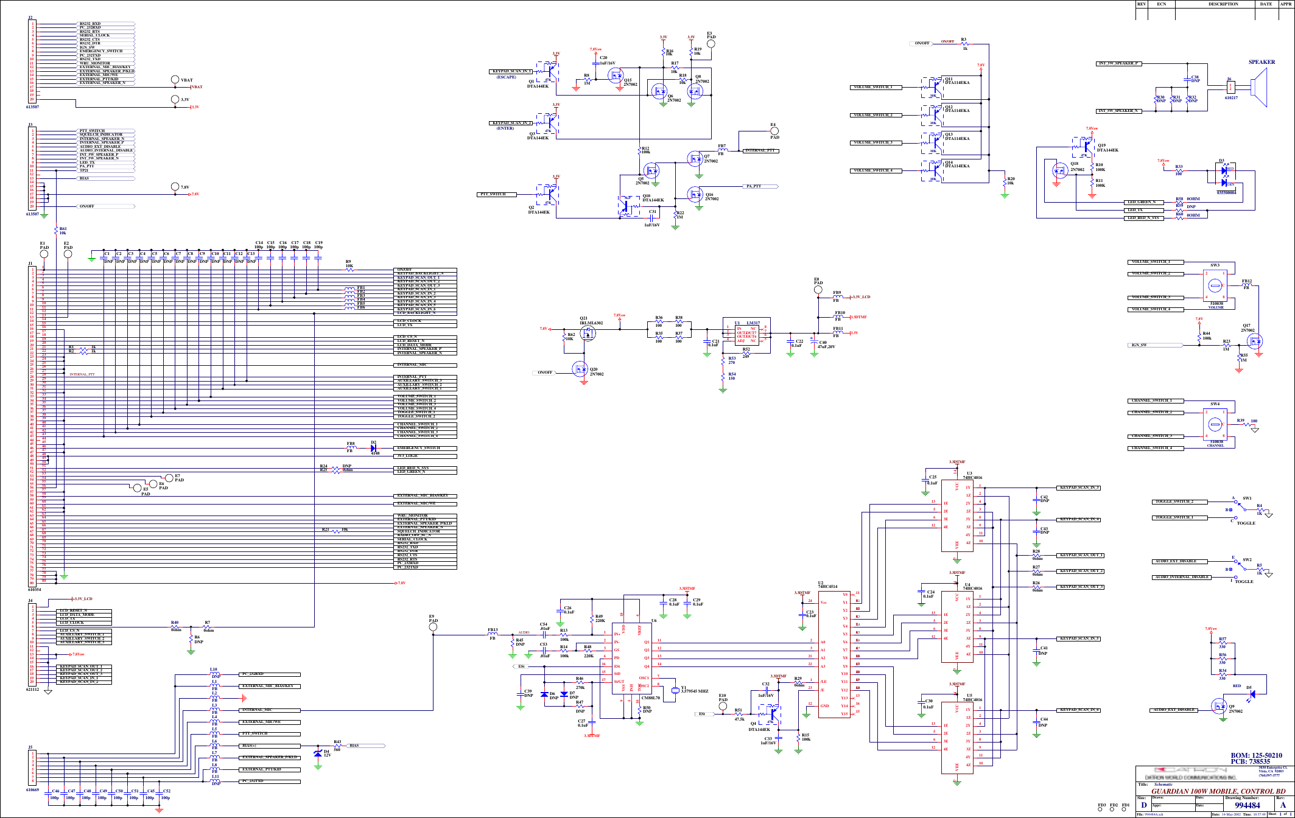Click the ECN revision table header
The image size is (1295, 818).
pyautogui.click(x=1161, y=4)
